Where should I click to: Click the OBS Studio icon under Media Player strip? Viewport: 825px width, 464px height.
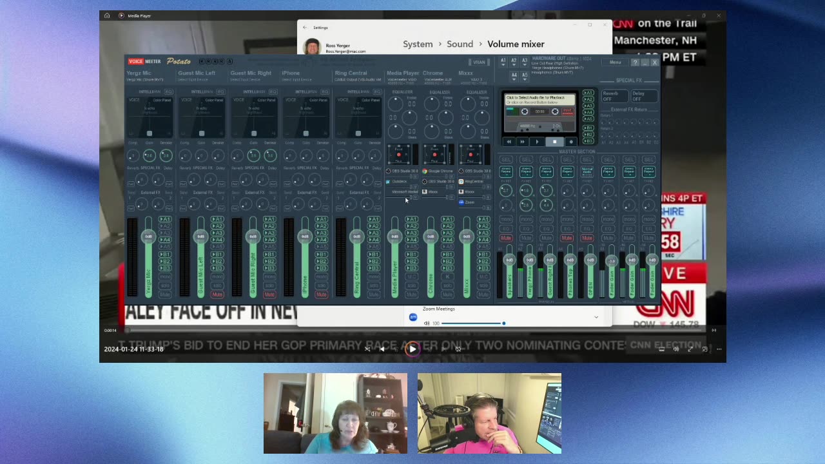388,171
